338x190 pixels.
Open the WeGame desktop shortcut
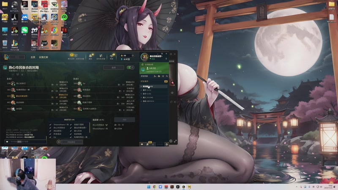click(15, 31)
